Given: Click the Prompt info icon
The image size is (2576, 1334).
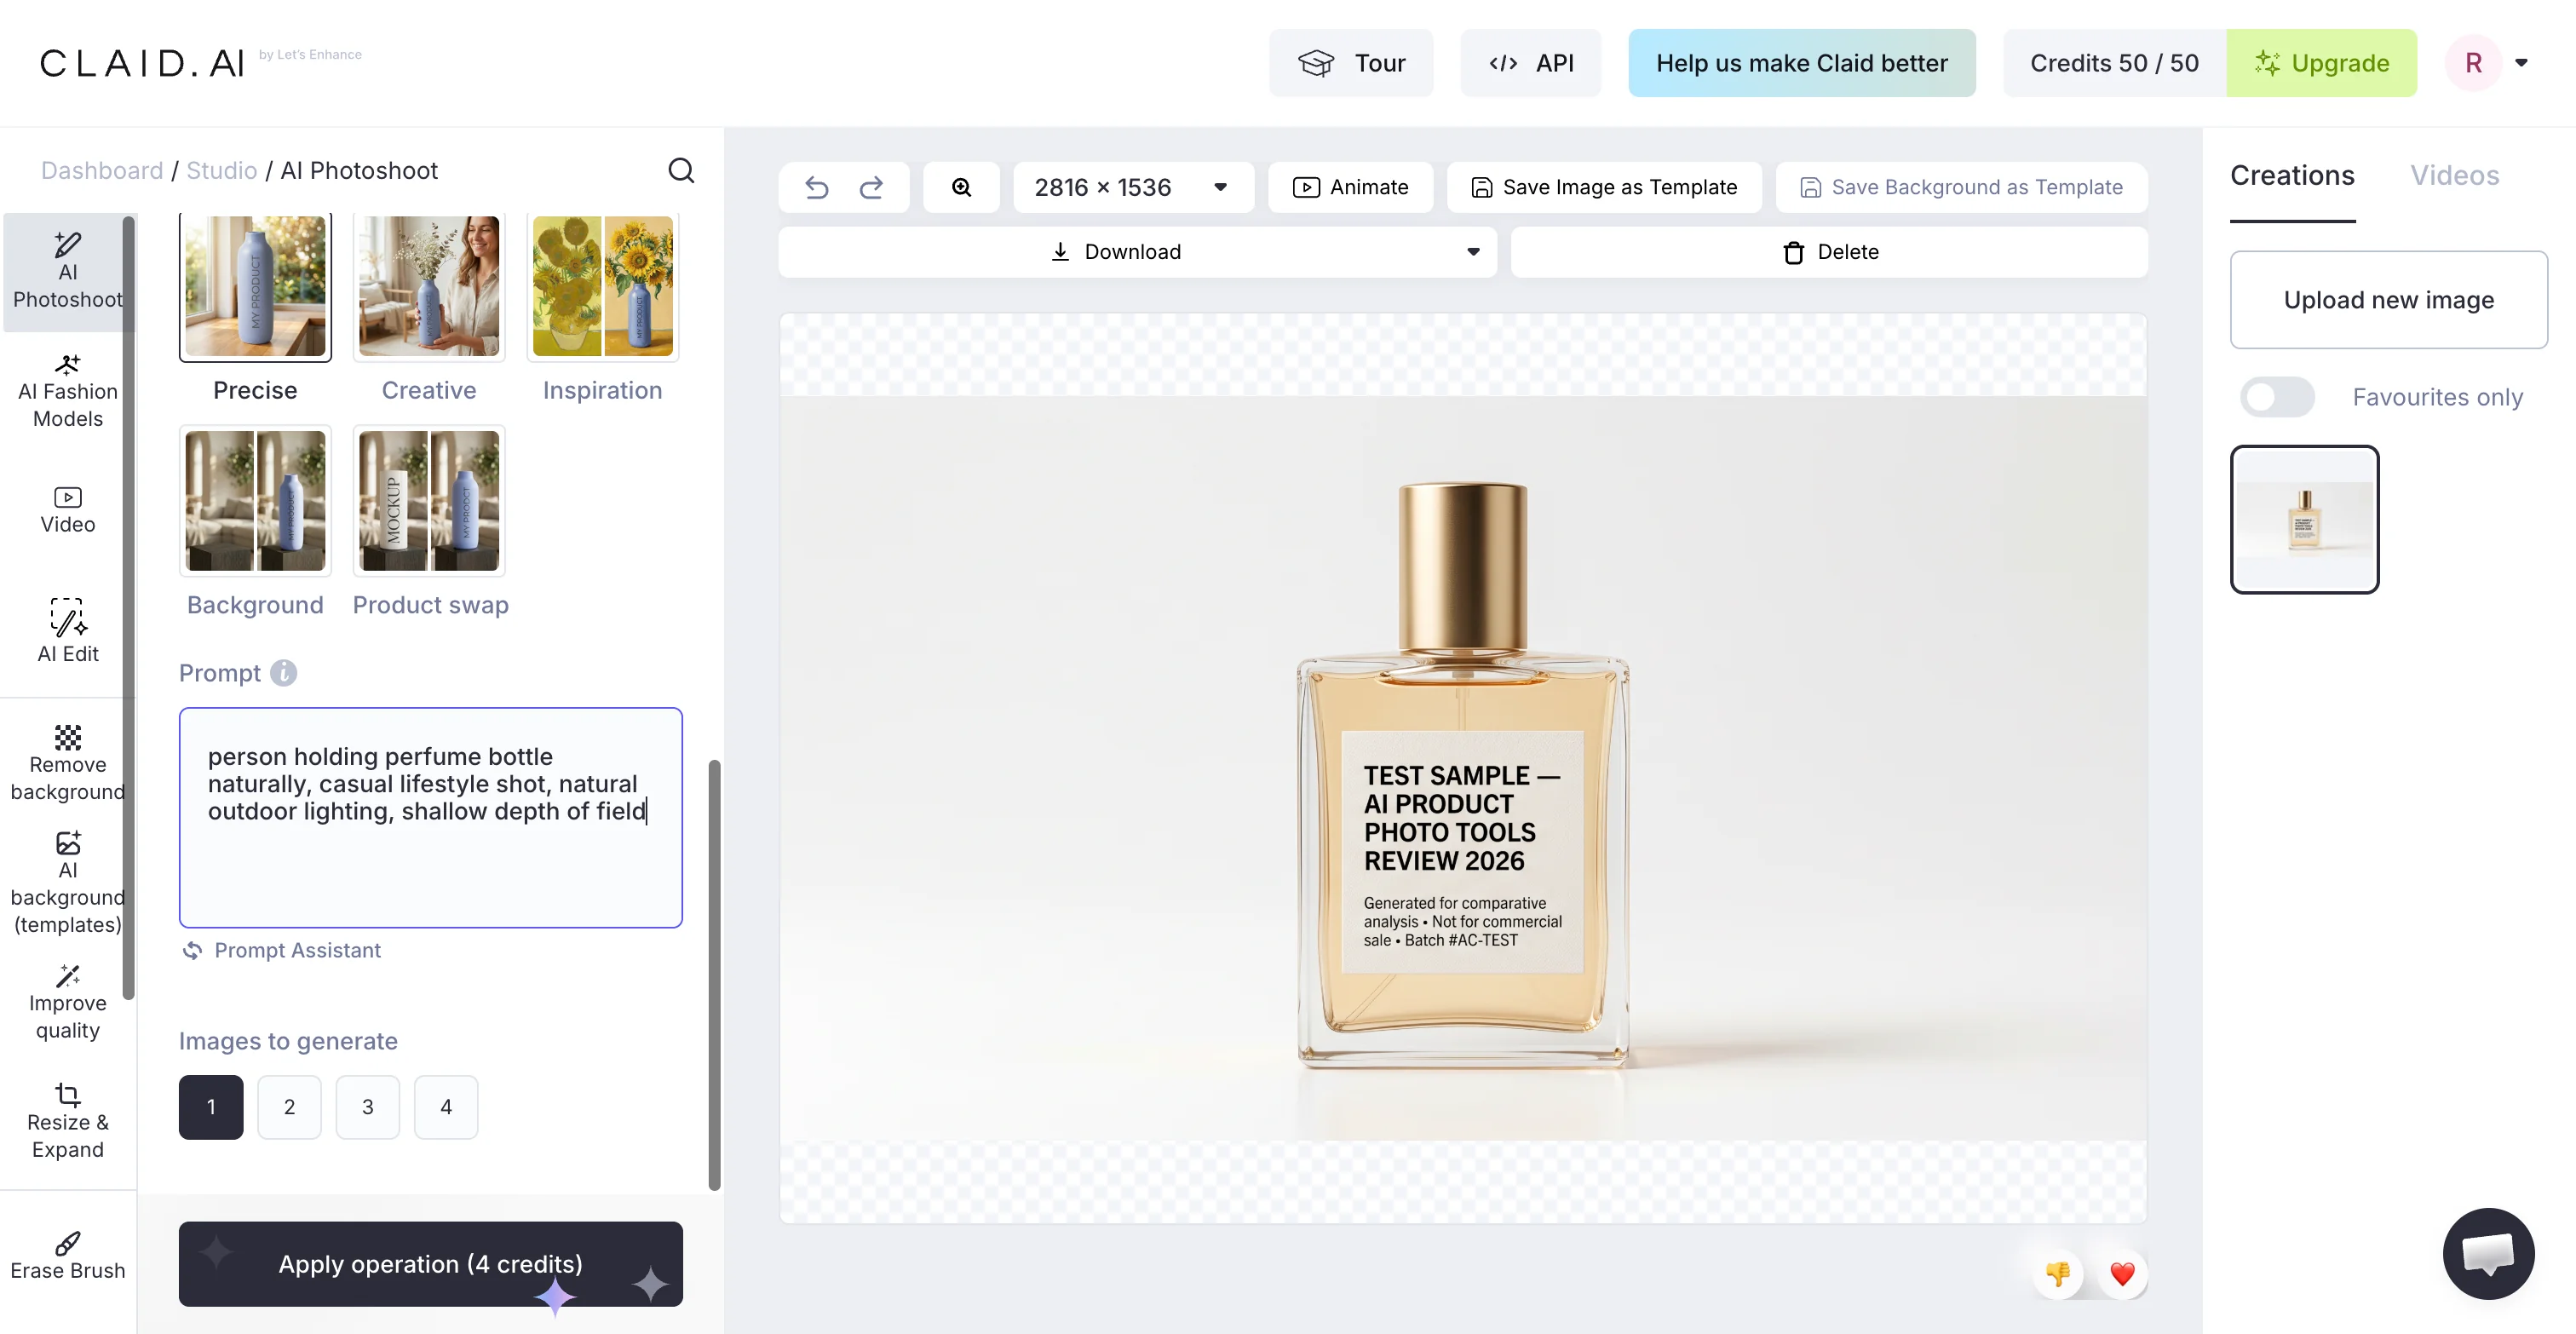Looking at the screenshot, I should point(284,673).
